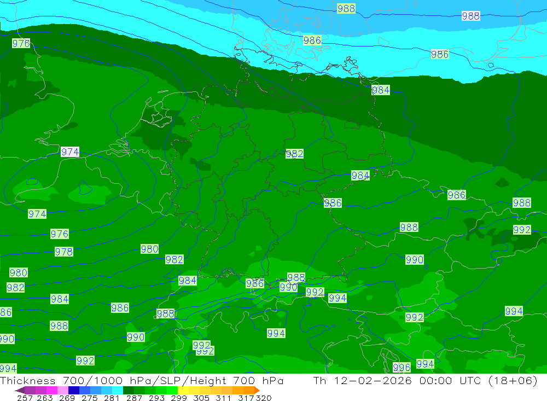This screenshot has width=547, height=401.
Task: Click the 980 label beside the 982 label over France
Action: [x=150, y=249]
